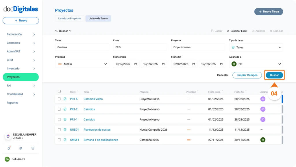The width and height of the screenshot is (296, 167).
Task: Open the notifications bell icon
Action: (9, 148)
